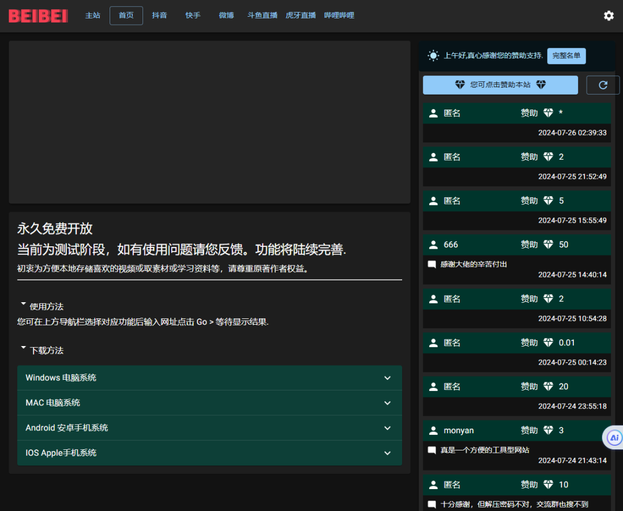Click the 完整名单 button

coord(566,56)
